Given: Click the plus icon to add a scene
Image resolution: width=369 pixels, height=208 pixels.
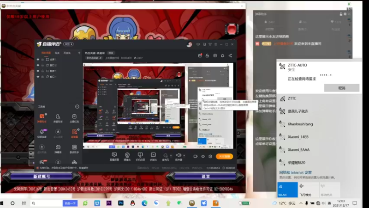Looking at the screenshot, I should pos(79,53).
